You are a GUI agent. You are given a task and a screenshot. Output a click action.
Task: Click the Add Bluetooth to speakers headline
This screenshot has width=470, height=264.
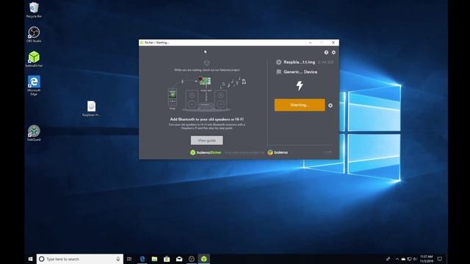pyautogui.click(x=207, y=119)
